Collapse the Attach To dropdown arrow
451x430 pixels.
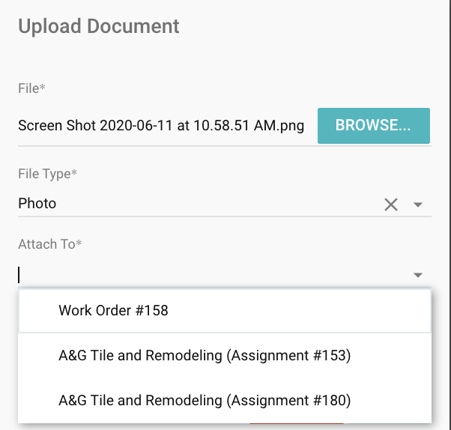coord(418,276)
